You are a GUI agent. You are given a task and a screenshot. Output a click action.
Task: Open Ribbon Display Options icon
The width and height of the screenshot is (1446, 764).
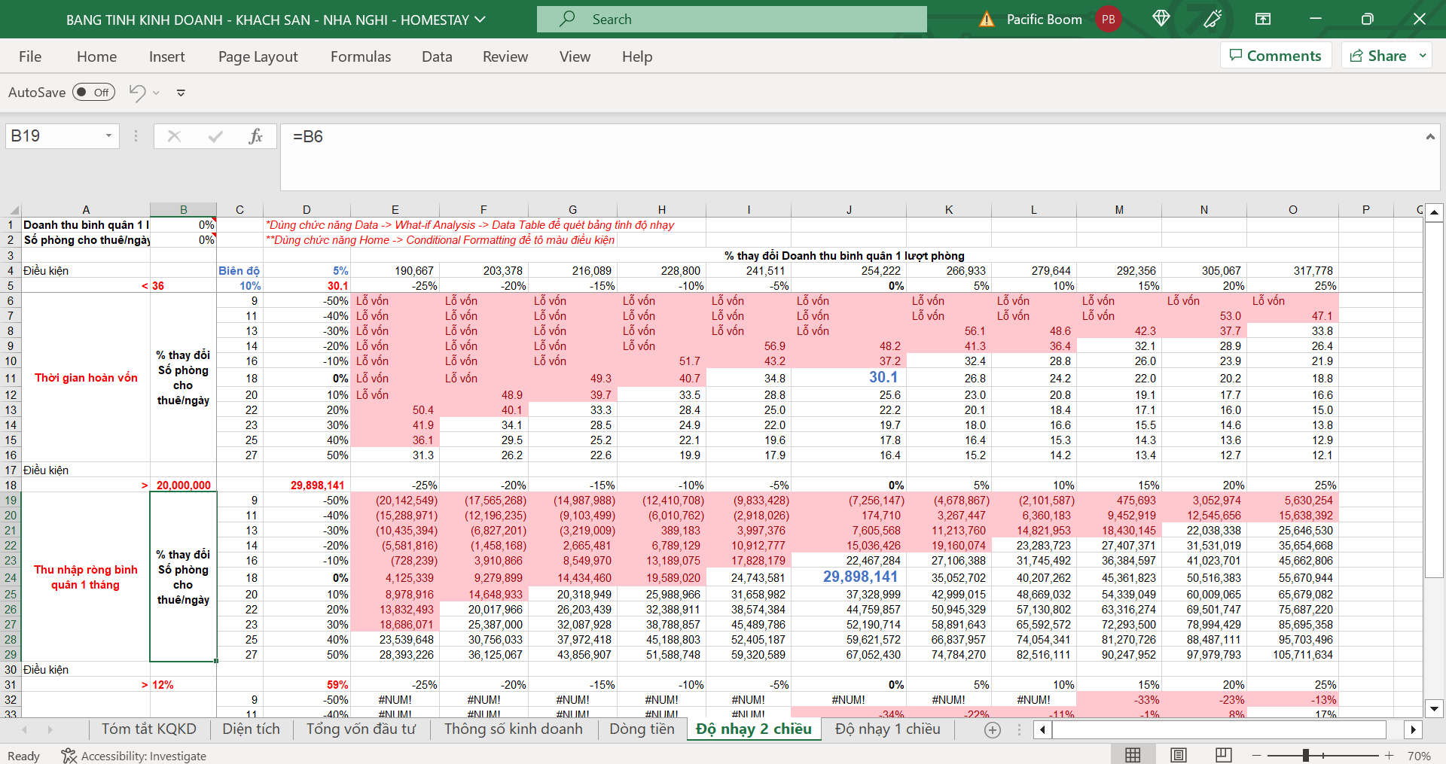(1263, 19)
